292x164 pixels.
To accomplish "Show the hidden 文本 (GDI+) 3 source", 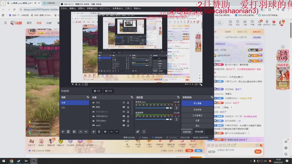I will point(124,112).
